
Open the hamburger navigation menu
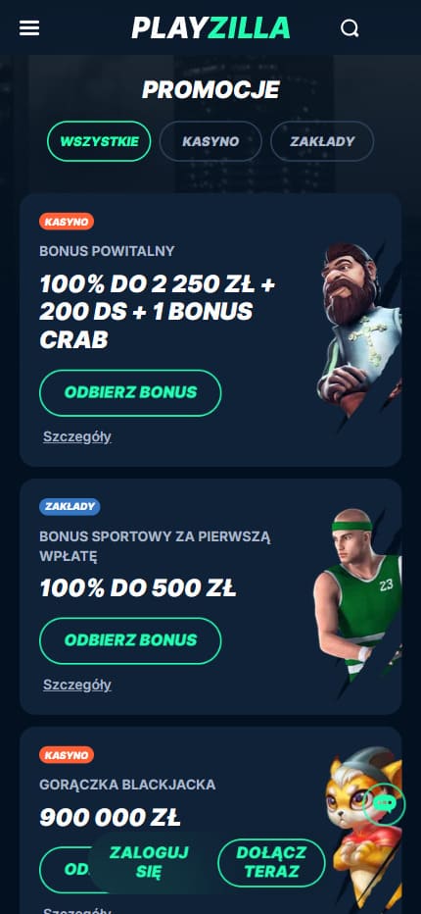coord(29,28)
